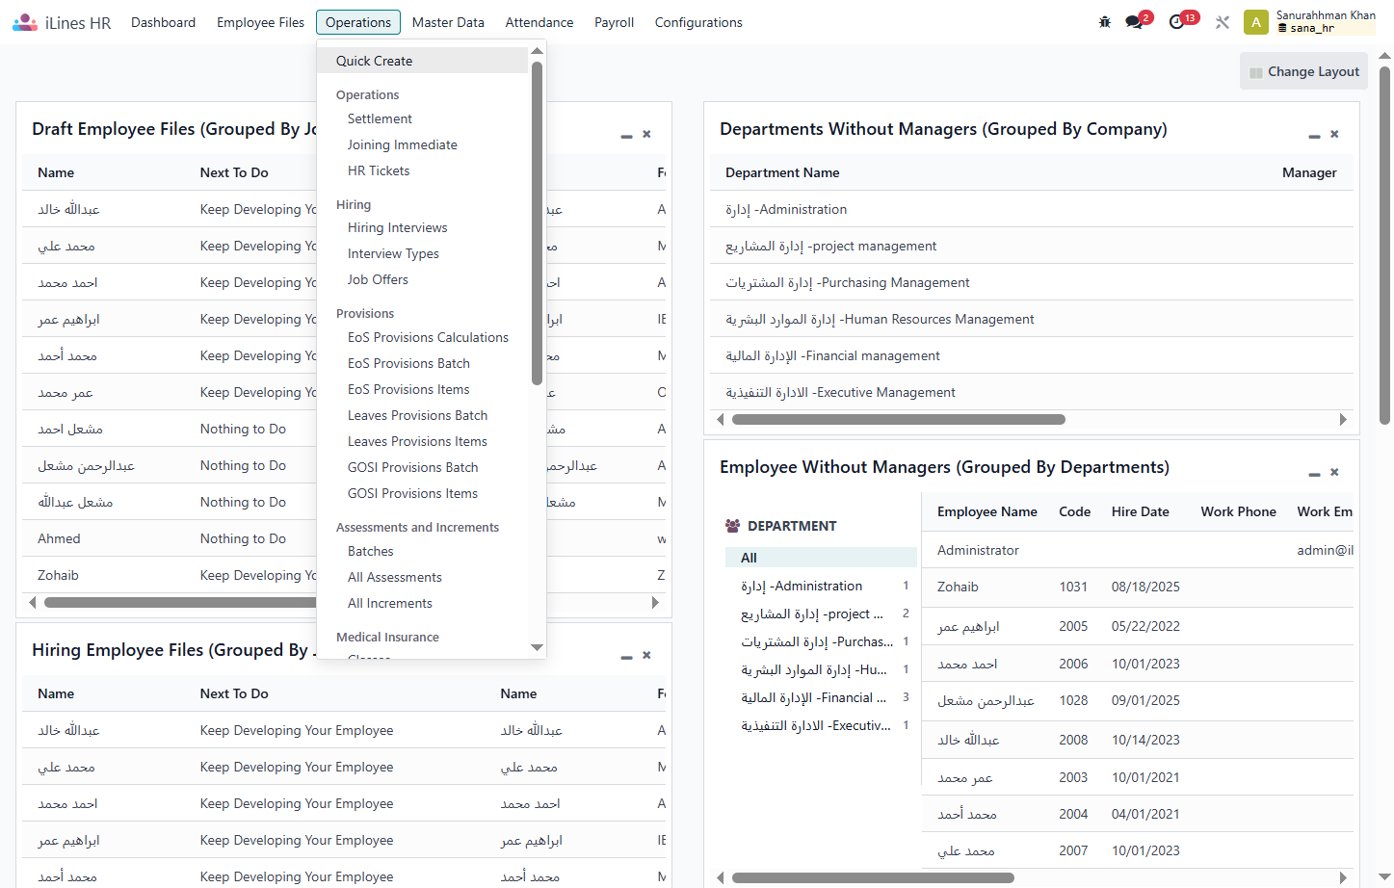Close the Employee Without Managers panel
Screen dimensions: 1394x888
click(x=1334, y=472)
